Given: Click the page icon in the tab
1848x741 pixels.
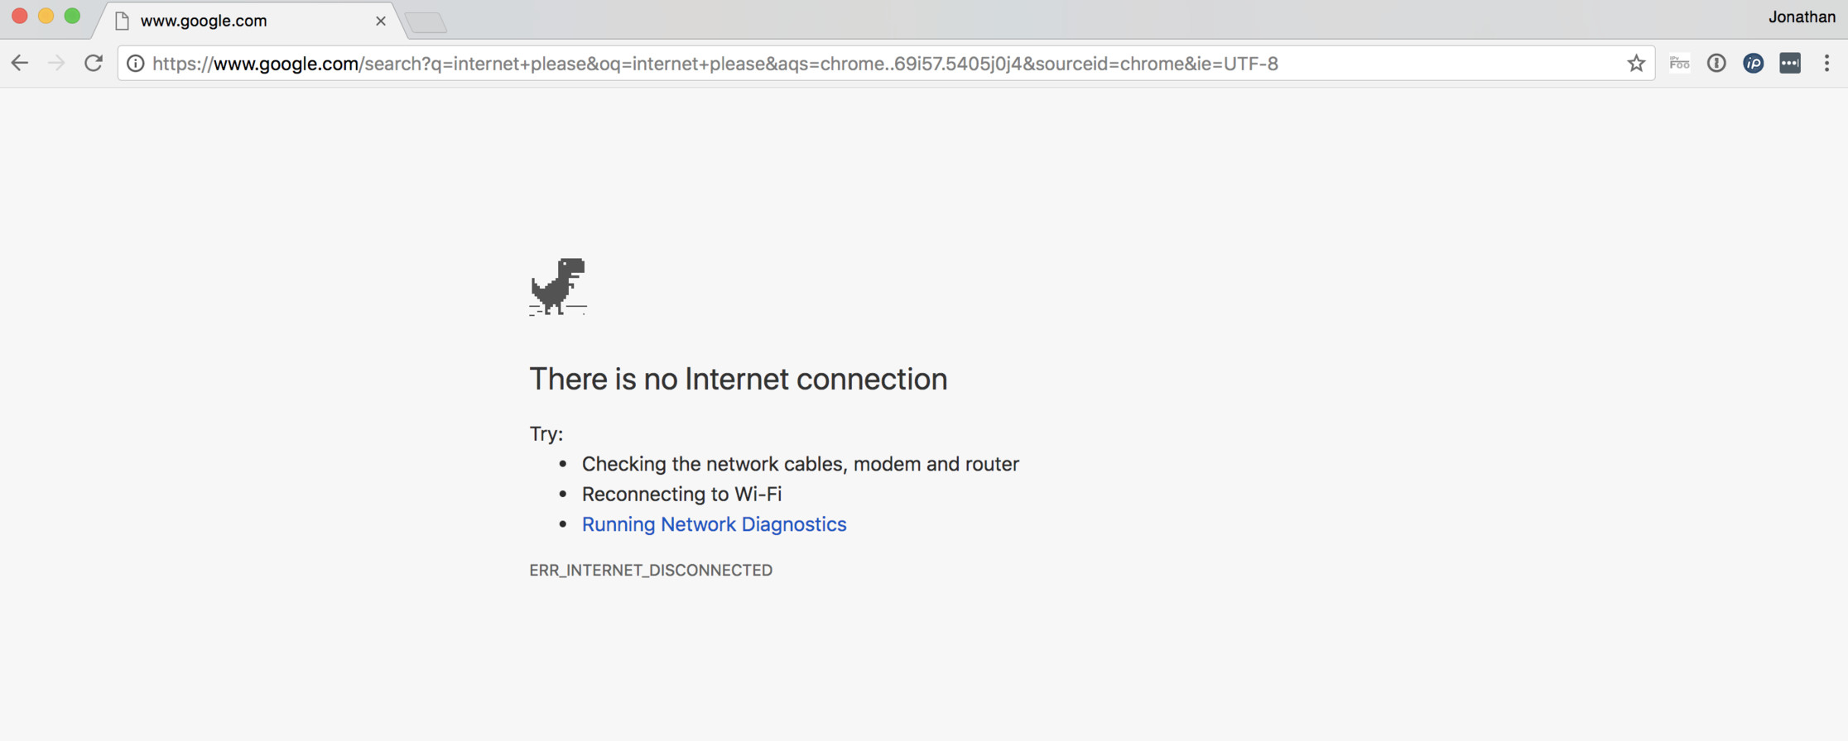Looking at the screenshot, I should point(121,21).
